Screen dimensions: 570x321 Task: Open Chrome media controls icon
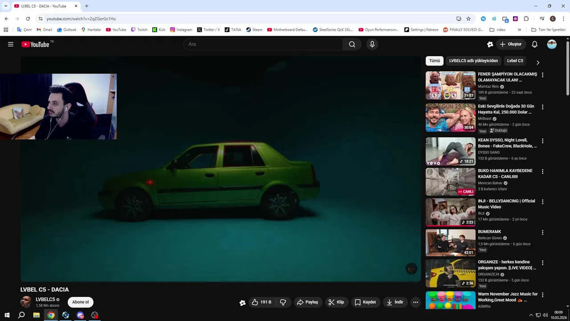pyautogui.click(x=542, y=19)
